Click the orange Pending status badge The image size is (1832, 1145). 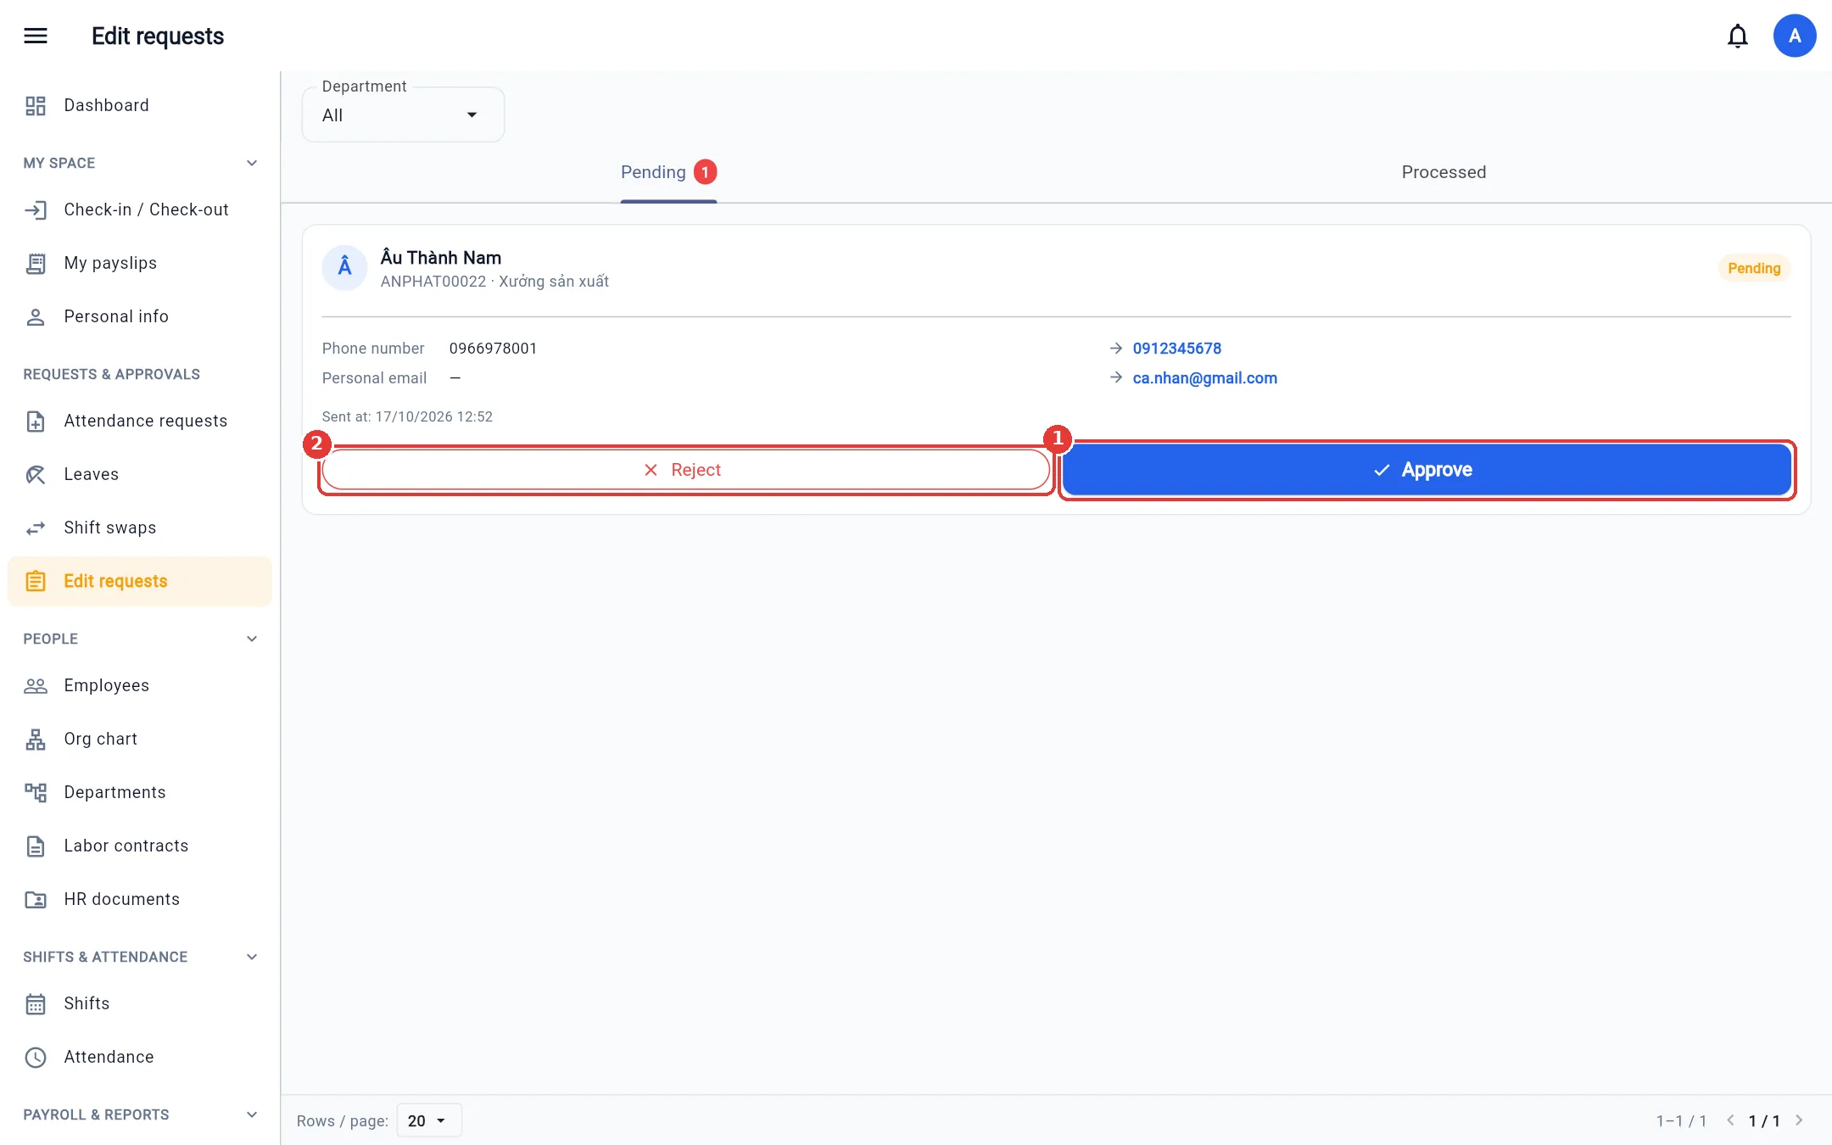point(1754,268)
